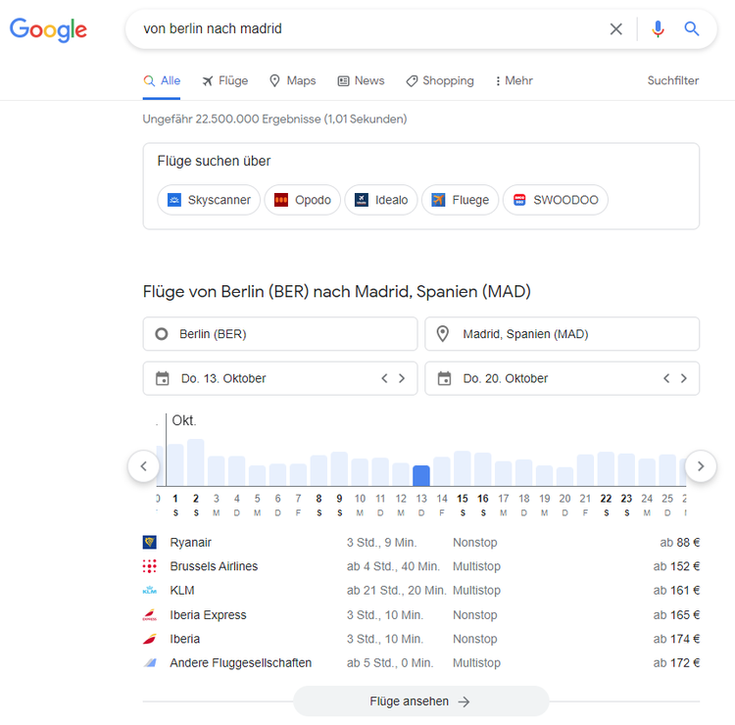
Task: Search flights via Idealo
Action: coord(381,200)
